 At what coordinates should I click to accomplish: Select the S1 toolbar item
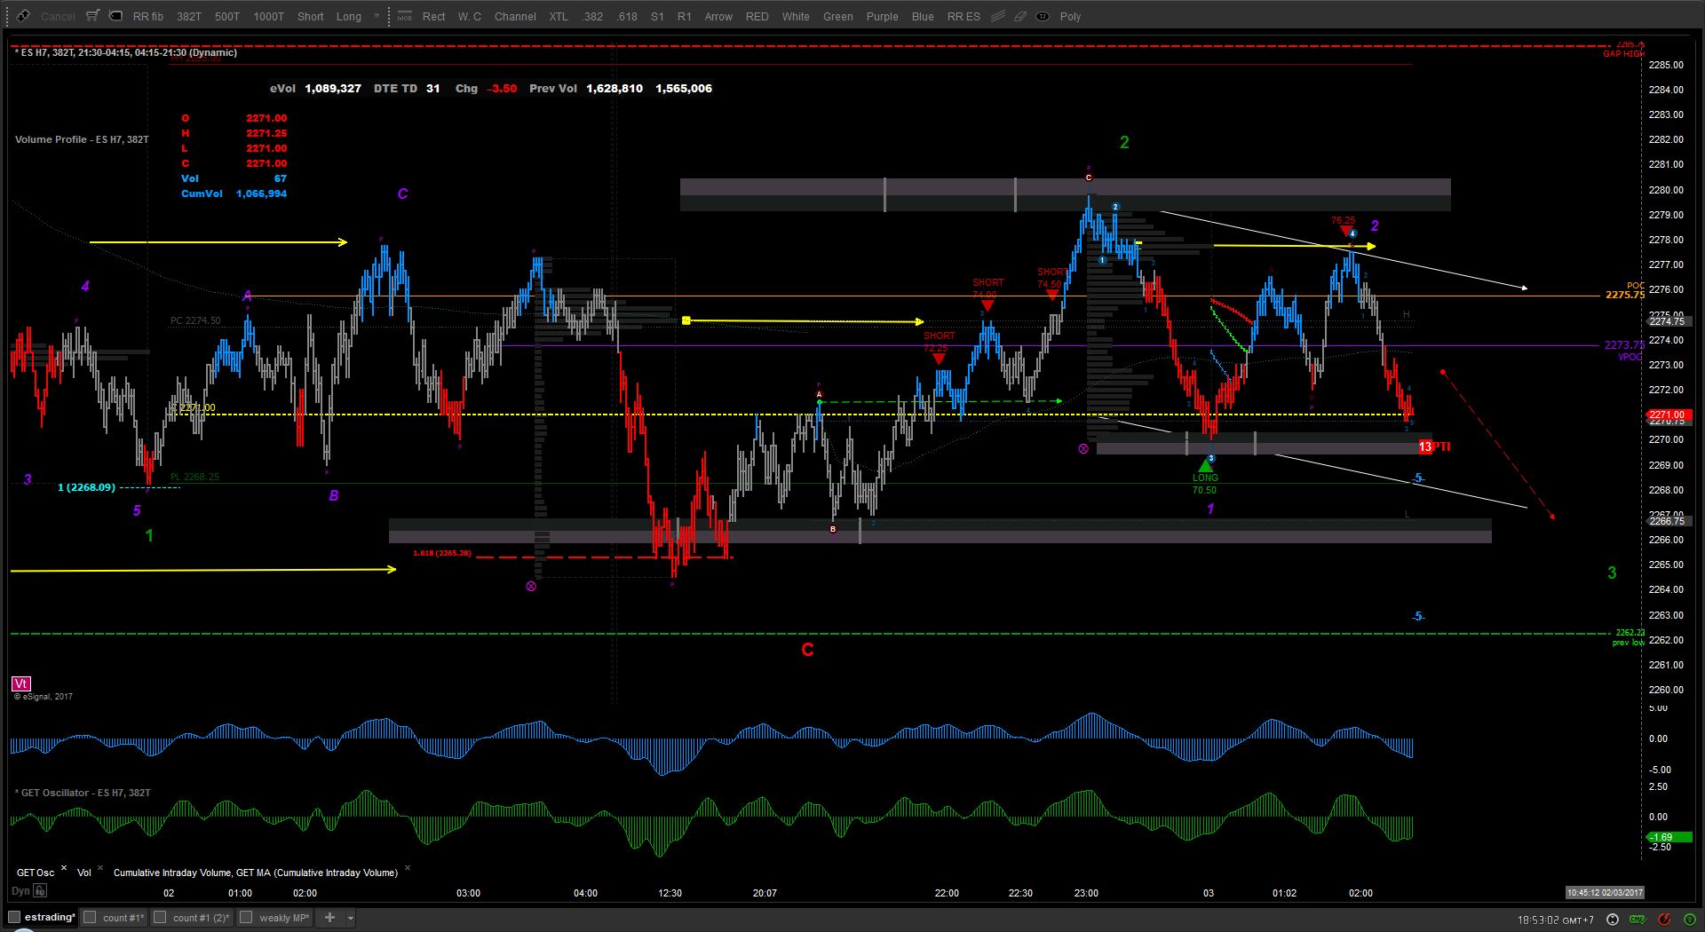[x=657, y=17]
